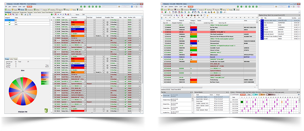The image size is (304, 131).
Task: Click the ON AIR button in the Clock Definition window
Action: click(30, 6)
